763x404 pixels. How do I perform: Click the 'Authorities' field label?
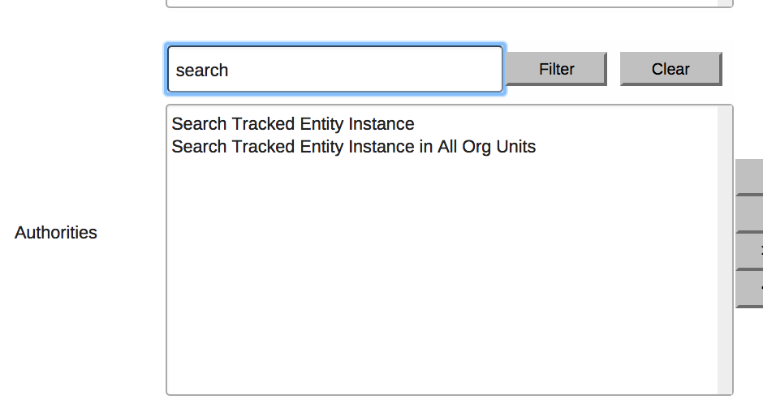(x=56, y=233)
